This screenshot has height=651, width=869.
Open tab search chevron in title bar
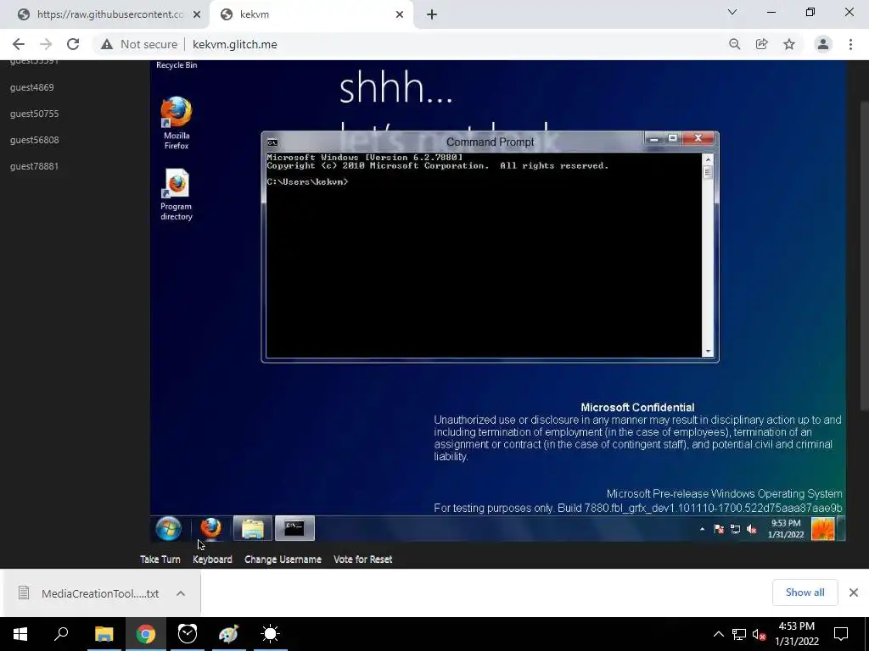(732, 12)
